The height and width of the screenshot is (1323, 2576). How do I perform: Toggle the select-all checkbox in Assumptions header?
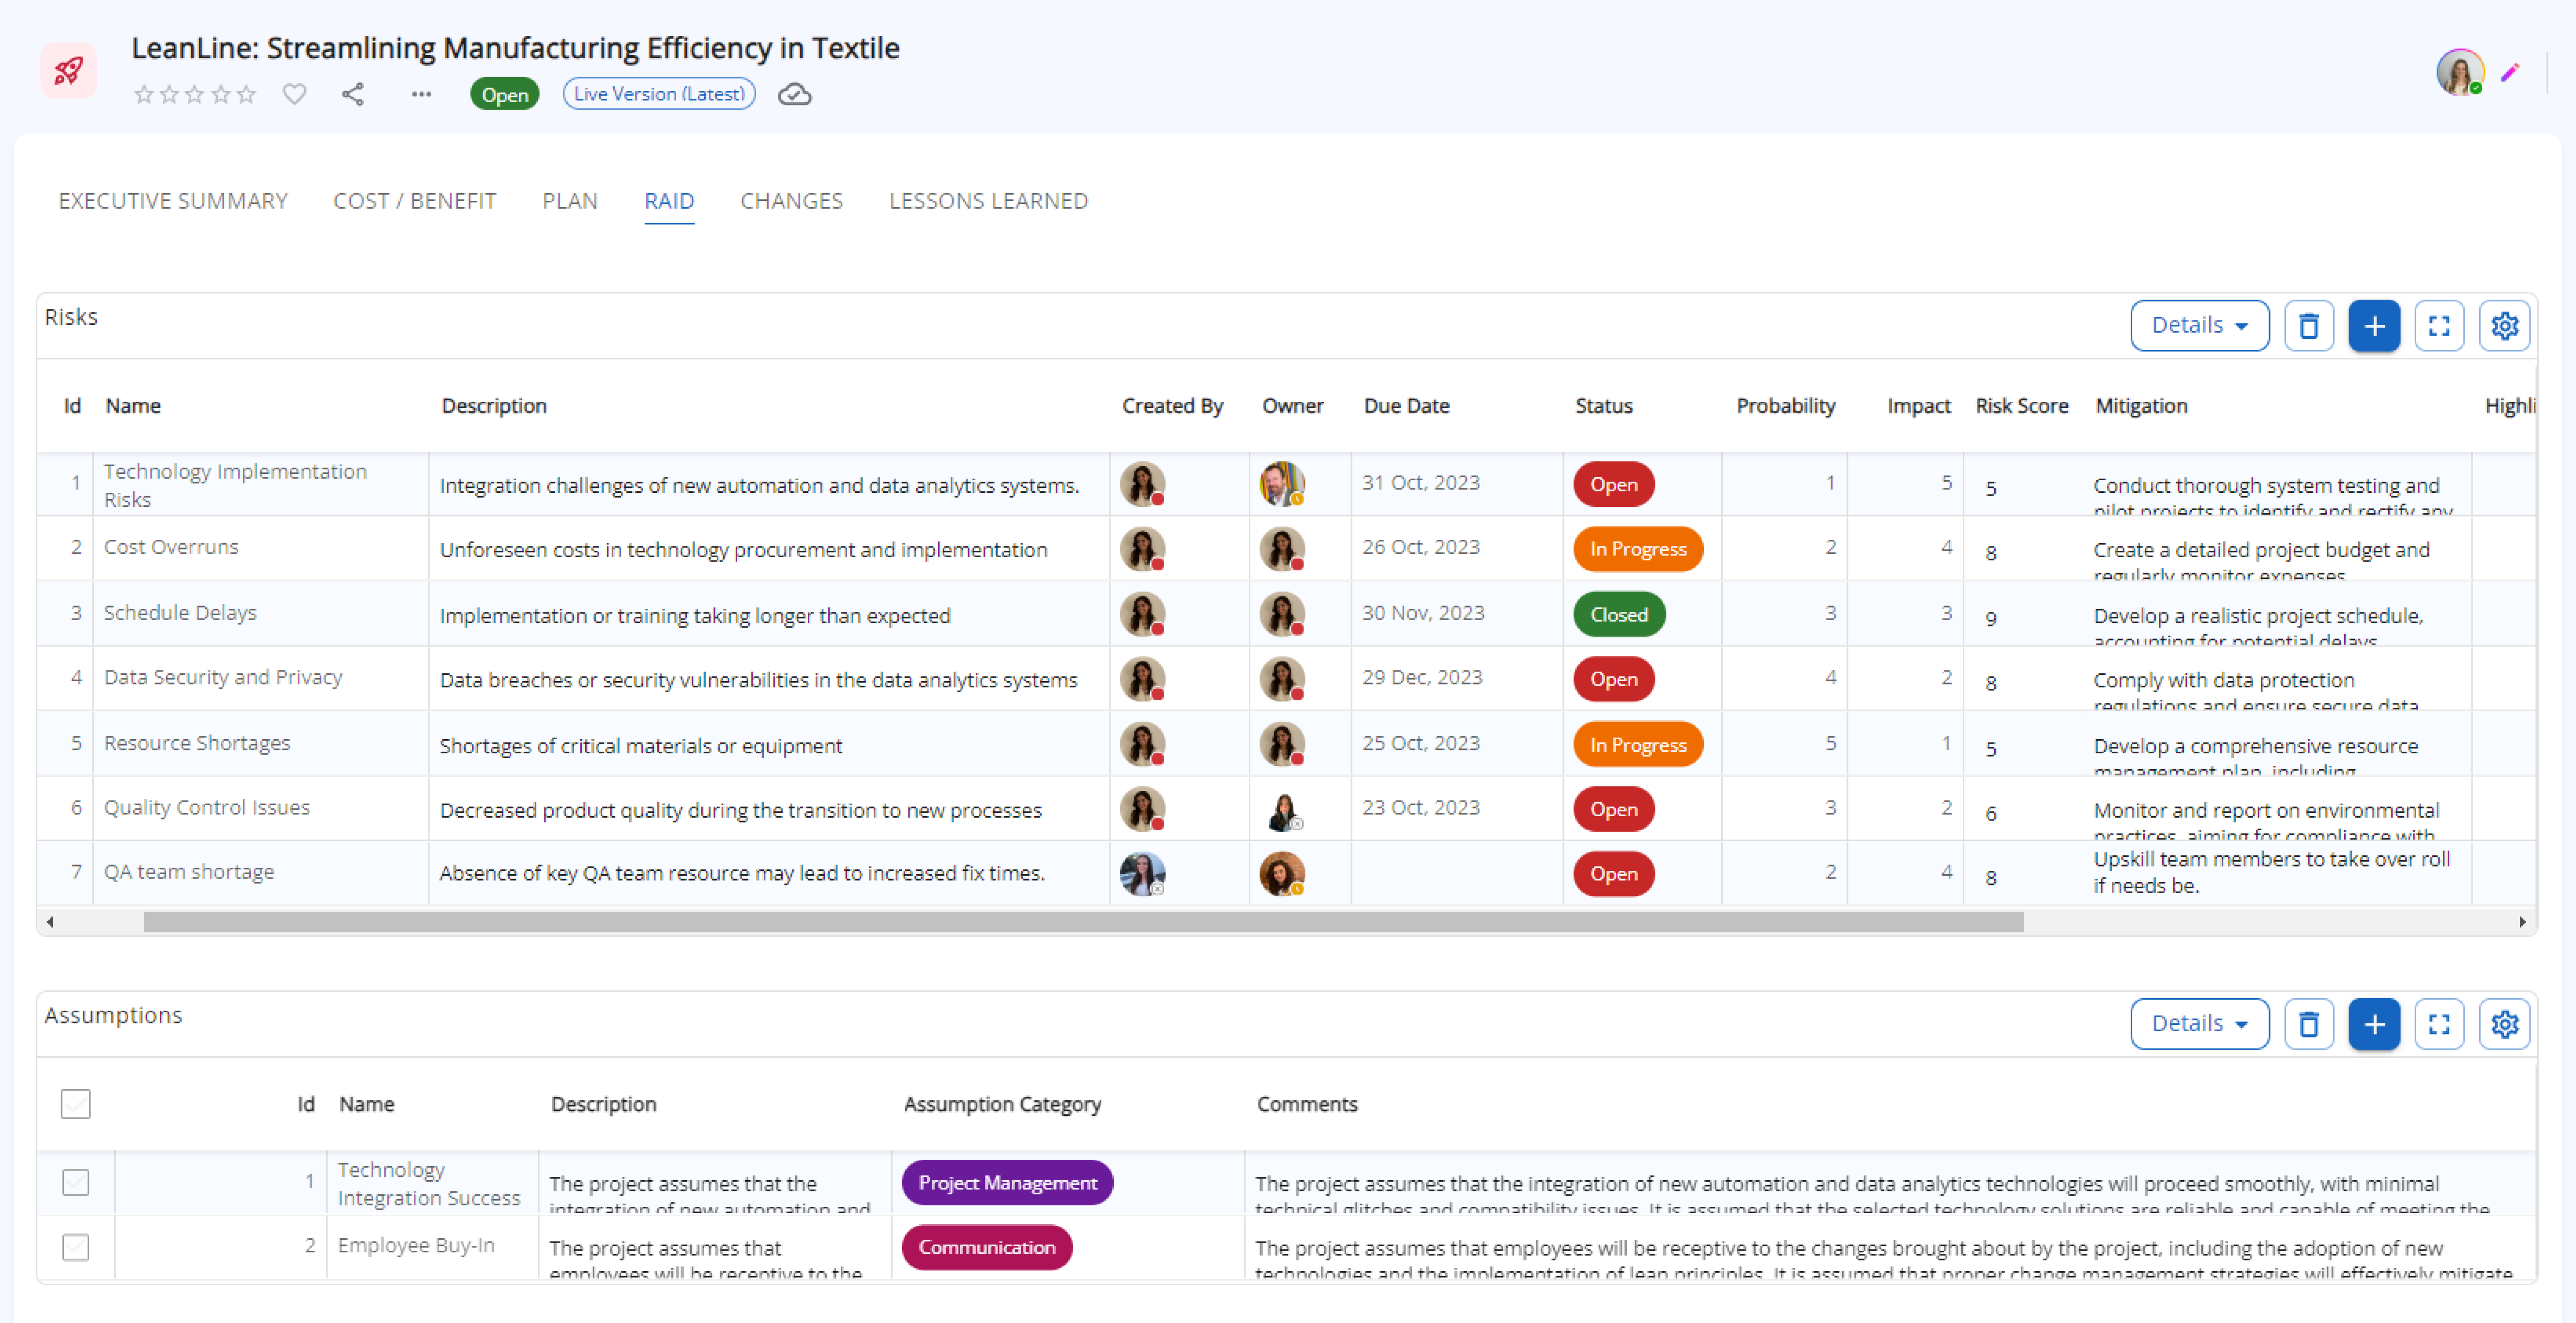[76, 1104]
